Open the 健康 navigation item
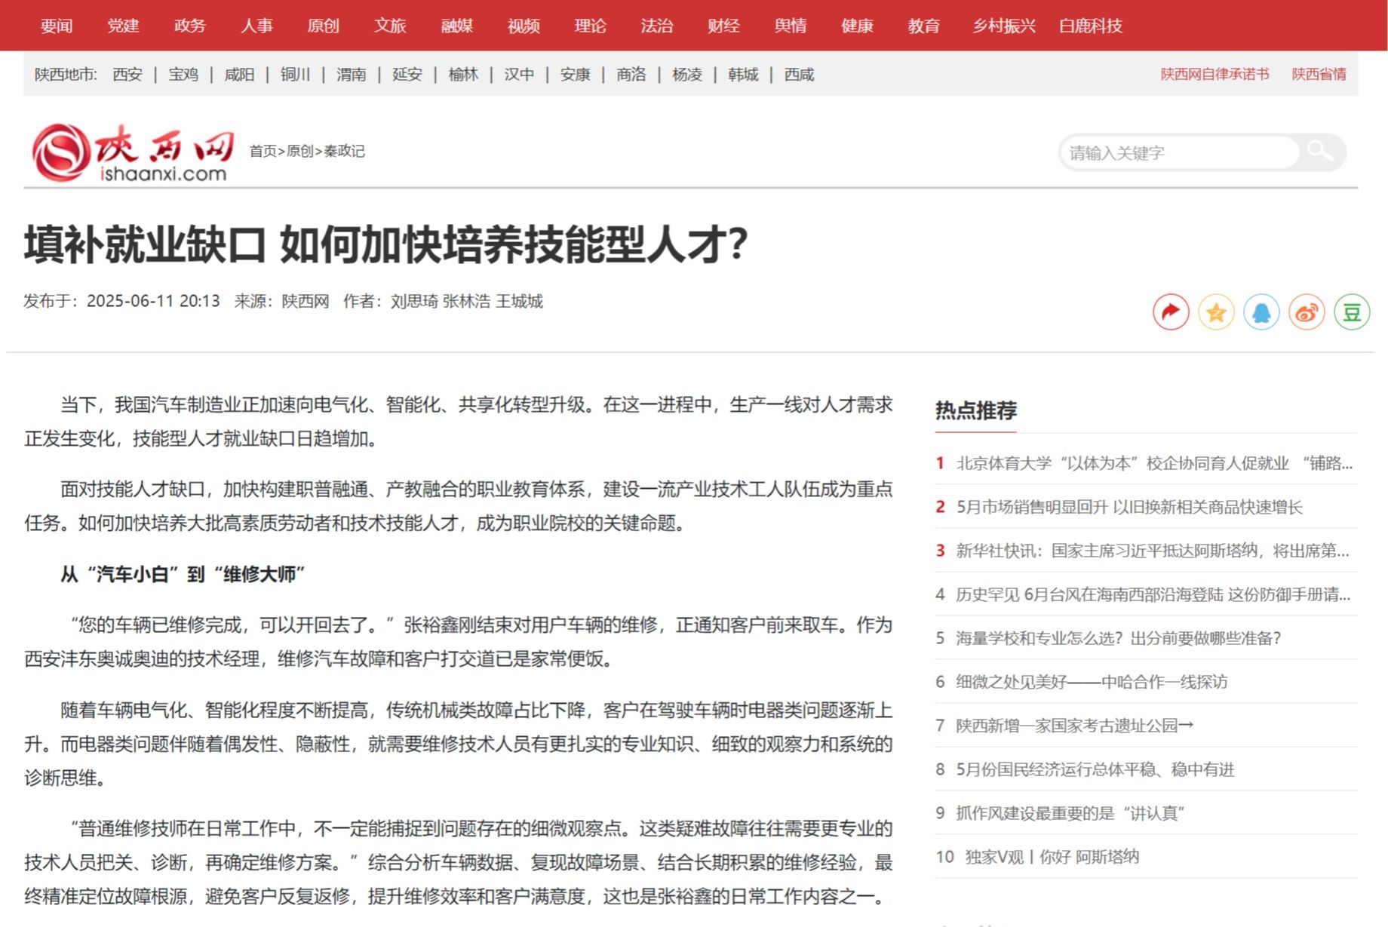 coord(857,26)
